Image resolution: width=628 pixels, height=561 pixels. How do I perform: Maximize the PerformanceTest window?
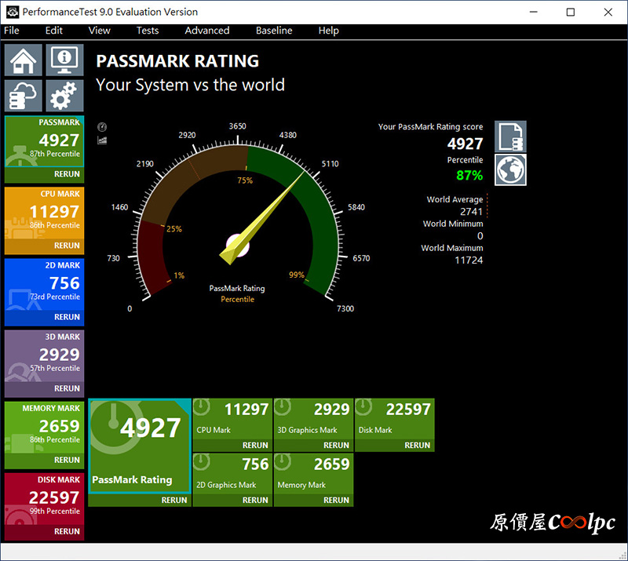tap(571, 12)
